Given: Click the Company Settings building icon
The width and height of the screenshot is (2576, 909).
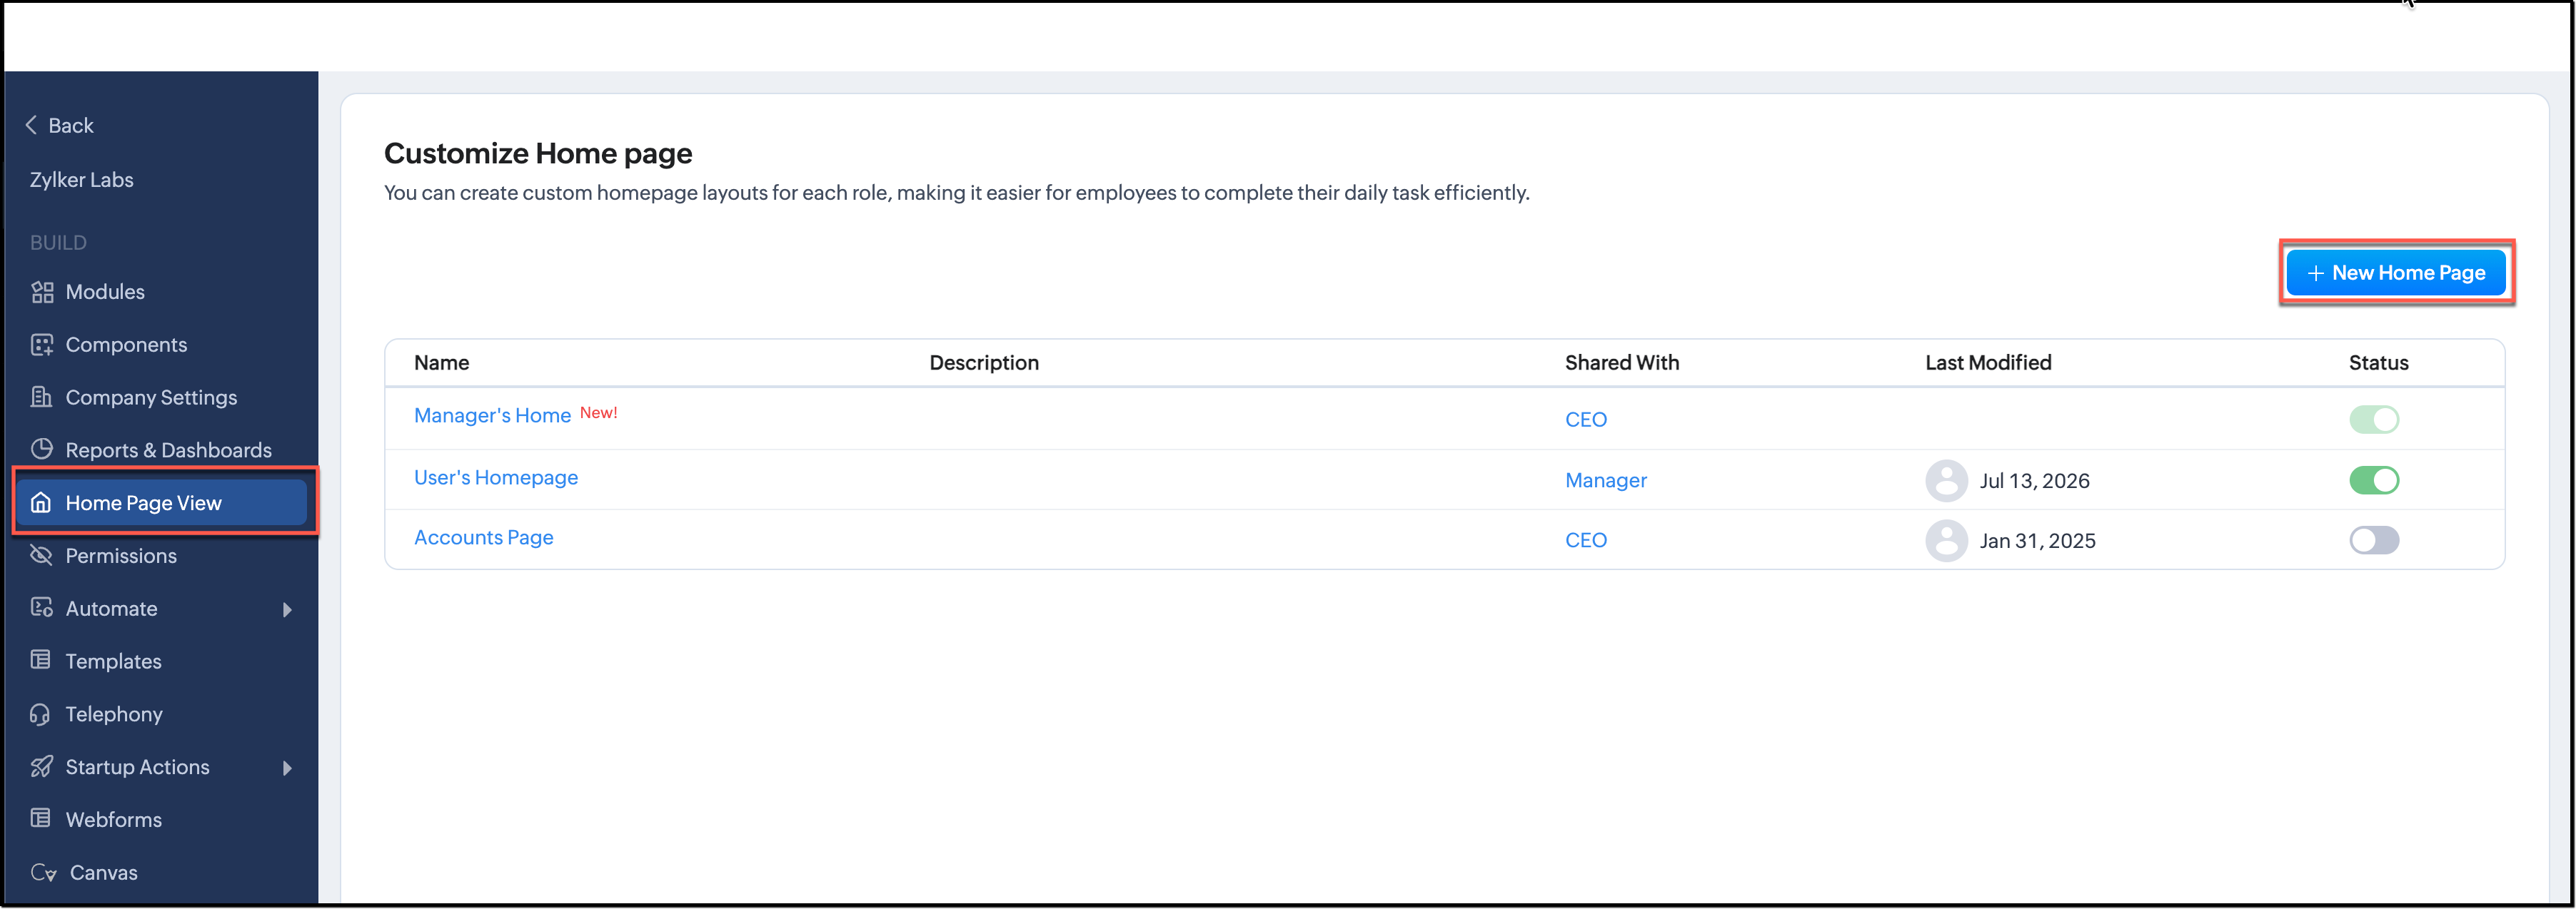Looking at the screenshot, I should coord(42,397).
